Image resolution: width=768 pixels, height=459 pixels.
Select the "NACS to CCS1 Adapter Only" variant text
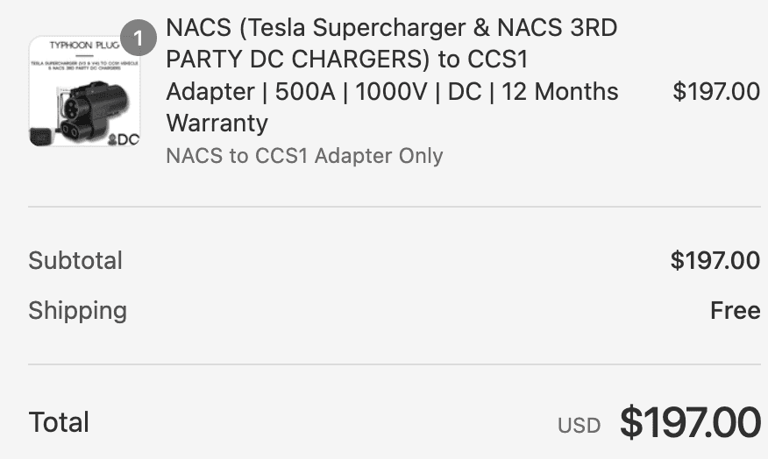[x=304, y=156]
